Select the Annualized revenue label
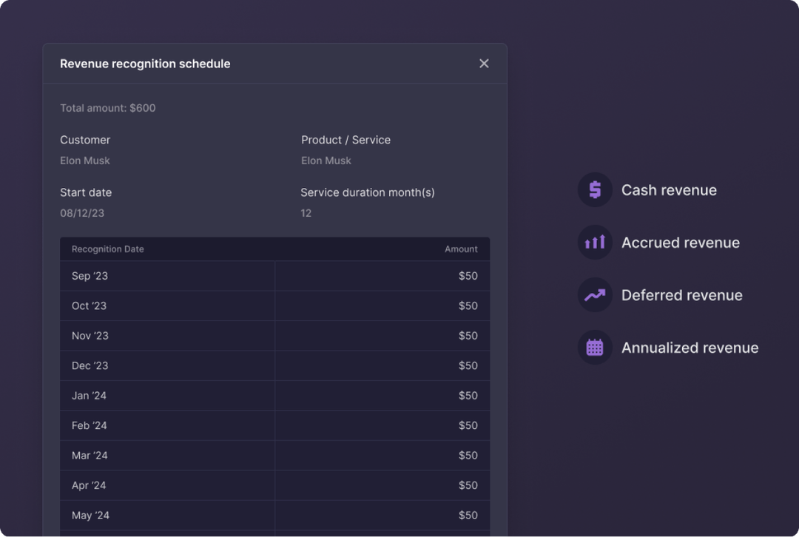The image size is (799, 537). (x=690, y=348)
